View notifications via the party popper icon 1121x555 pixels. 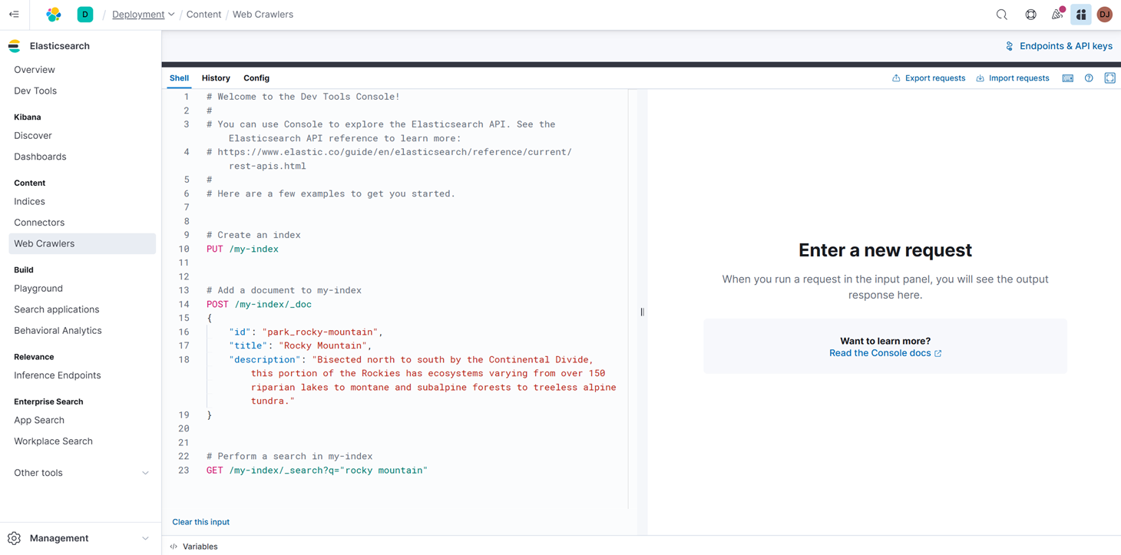[x=1057, y=14]
